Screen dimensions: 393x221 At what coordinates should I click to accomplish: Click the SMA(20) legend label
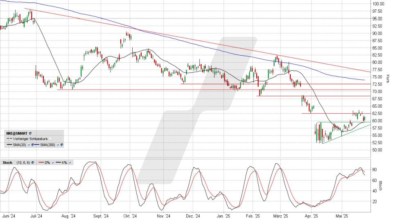pyautogui.click(x=19, y=145)
